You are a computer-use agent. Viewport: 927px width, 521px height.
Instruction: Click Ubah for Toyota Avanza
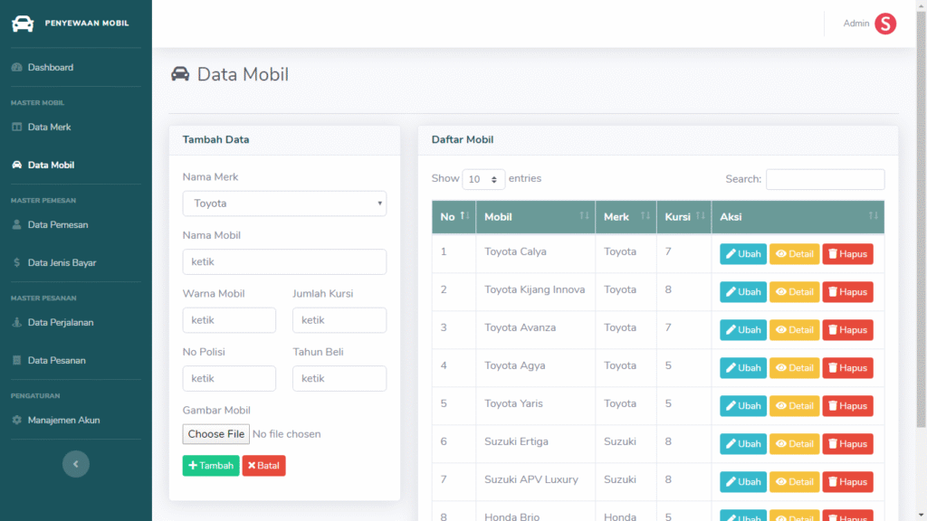pos(743,329)
